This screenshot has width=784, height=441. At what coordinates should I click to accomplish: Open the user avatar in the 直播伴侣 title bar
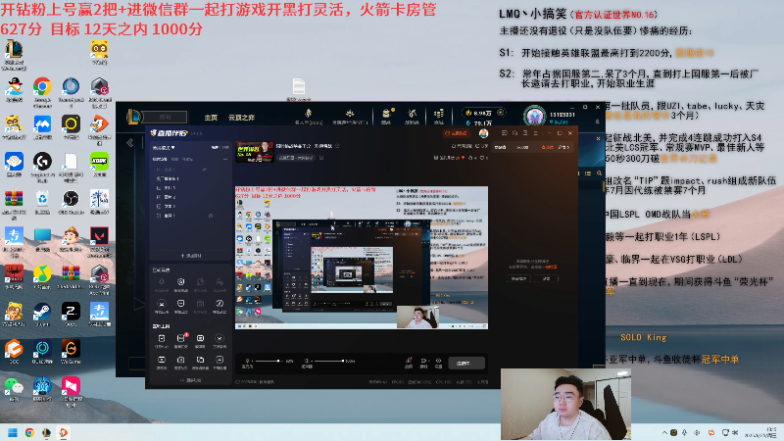click(x=483, y=133)
